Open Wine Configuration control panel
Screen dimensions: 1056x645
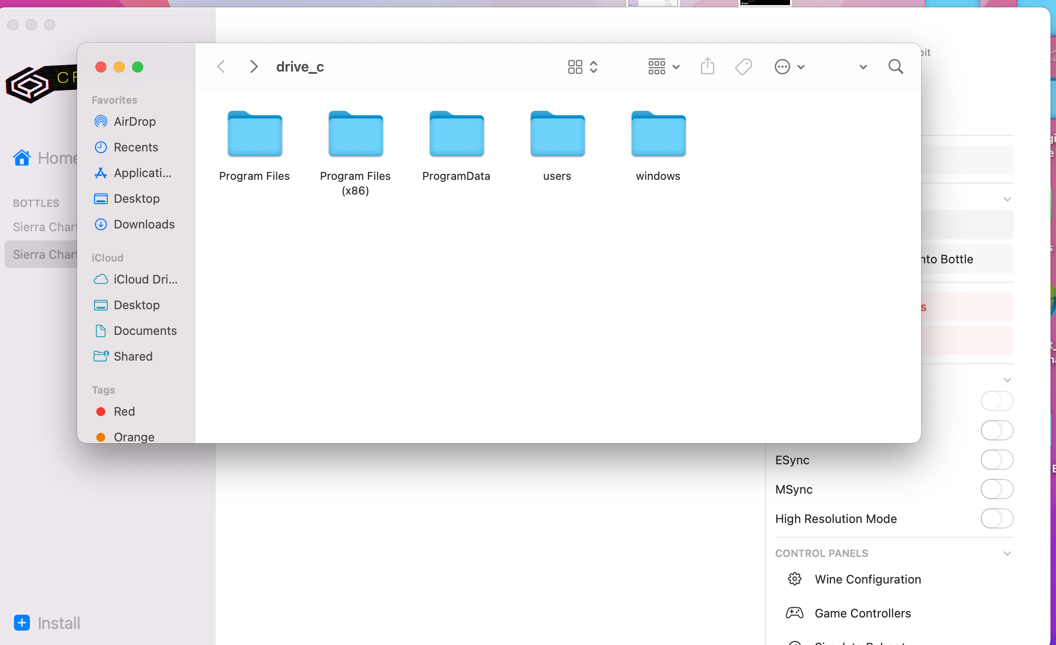click(x=867, y=579)
